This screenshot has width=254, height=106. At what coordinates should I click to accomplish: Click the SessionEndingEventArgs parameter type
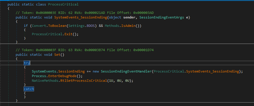162,17
